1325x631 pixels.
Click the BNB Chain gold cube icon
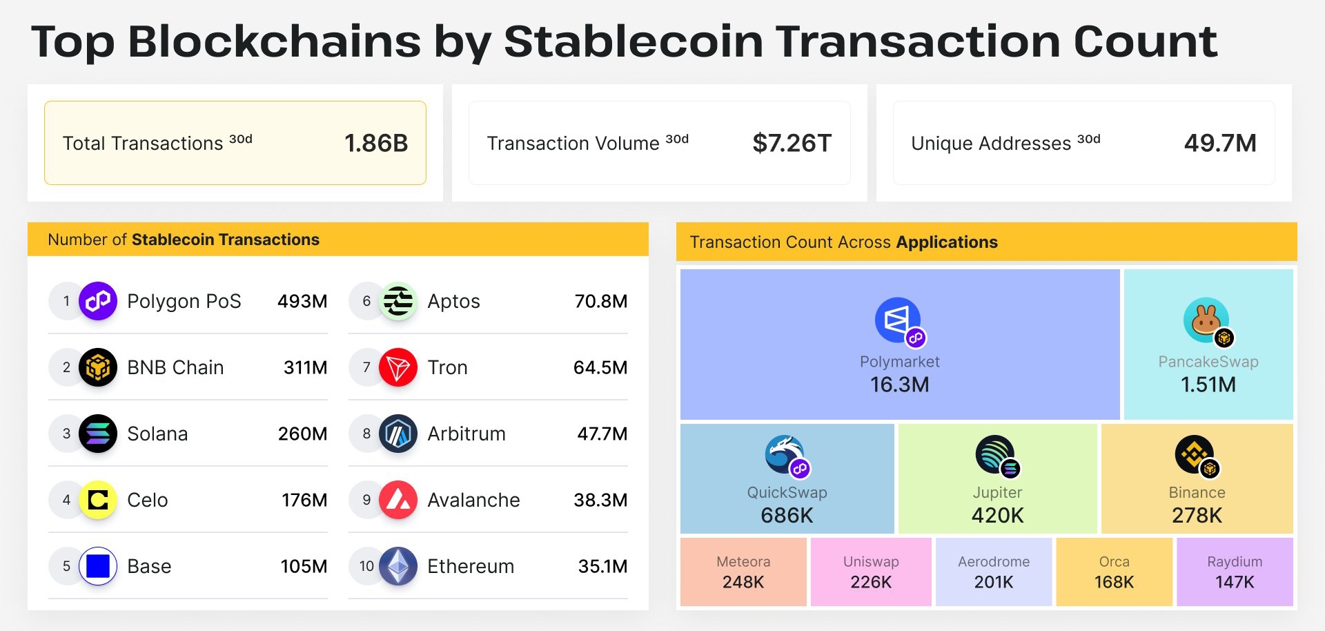(x=98, y=367)
